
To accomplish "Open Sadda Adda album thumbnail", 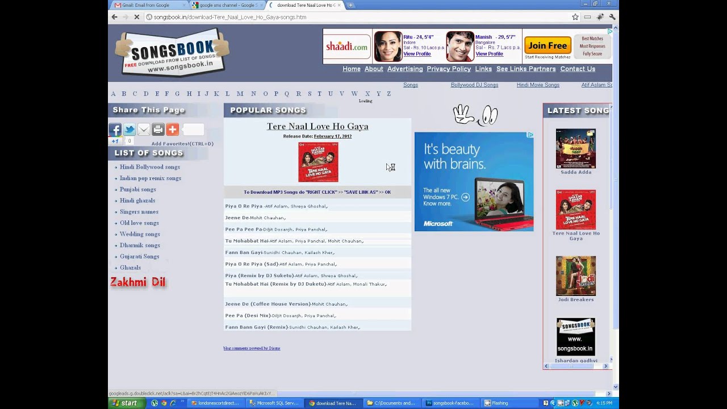I will tap(576, 149).
